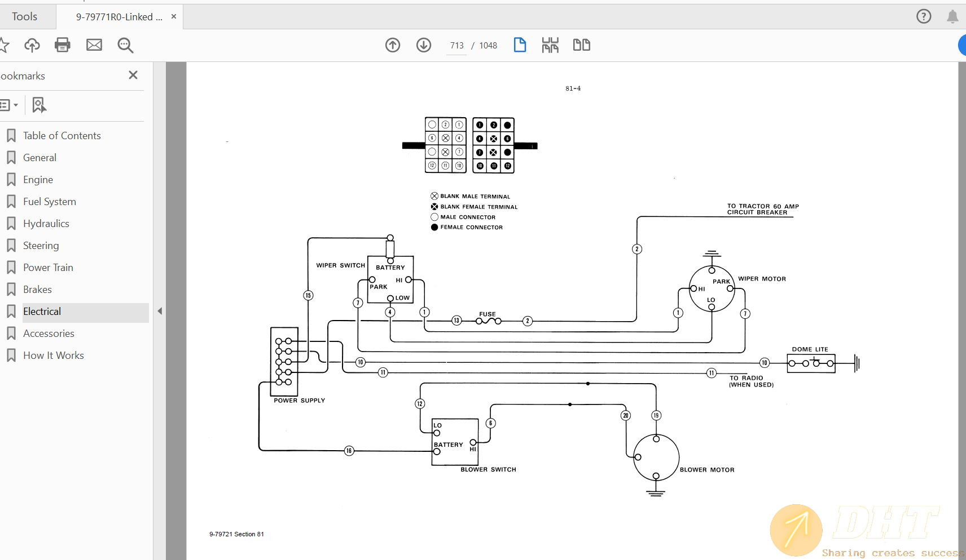The image size is (966, 560).
Task: Open the find text magnifier tool
Action: [125, 45]
